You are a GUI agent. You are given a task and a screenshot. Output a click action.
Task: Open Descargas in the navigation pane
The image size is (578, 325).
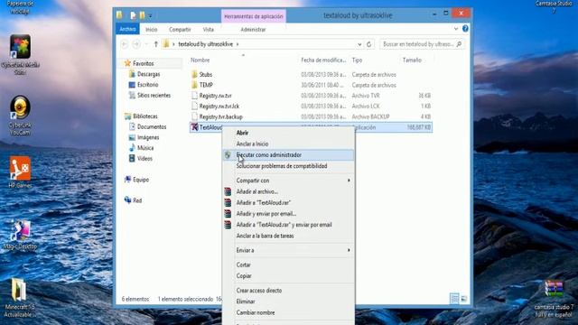click(x=148, y=74)
